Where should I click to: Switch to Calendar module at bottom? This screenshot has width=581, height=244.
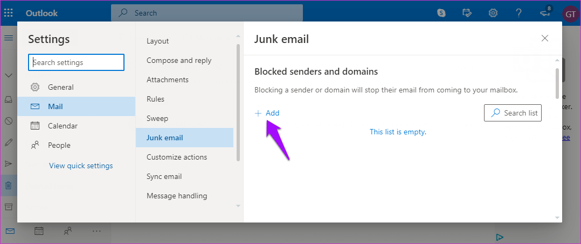39,232
